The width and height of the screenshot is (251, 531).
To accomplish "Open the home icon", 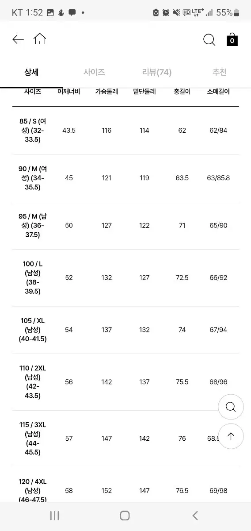I will [40, 39].
